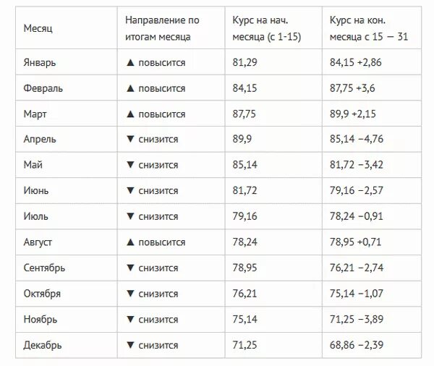Click the up triangle icon in the Январь row
Screen dimensions: 434x366
pos(130,63)
